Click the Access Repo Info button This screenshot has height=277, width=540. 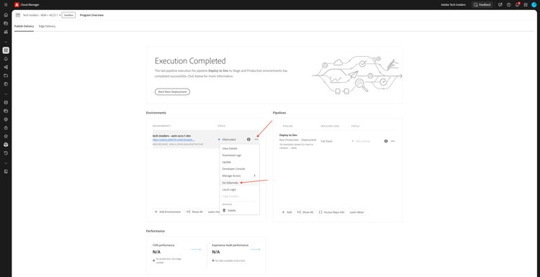coord(331,212)
